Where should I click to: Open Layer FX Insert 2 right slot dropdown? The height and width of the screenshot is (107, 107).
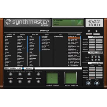coord(99,42)
